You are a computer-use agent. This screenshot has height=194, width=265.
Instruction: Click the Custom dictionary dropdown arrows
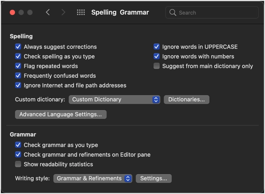(156, 100)
